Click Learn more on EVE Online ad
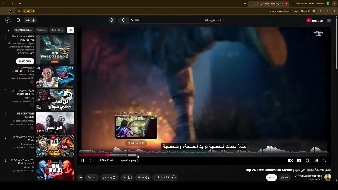Screen dimensions: 338x190 25,61
